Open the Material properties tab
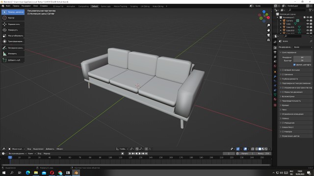Viewport: 314px width, 176px height. click(275, 99)
